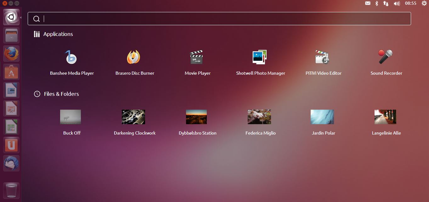Open the Dybbølsbro Station image
Screen dimensions: 429x202
[x=196, y=117]
